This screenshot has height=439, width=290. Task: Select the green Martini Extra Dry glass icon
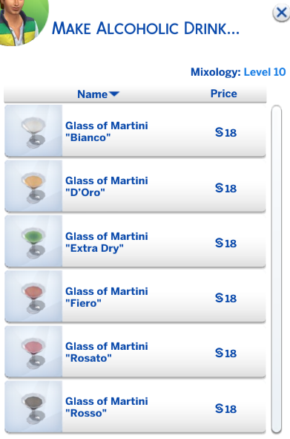(33, 241)
